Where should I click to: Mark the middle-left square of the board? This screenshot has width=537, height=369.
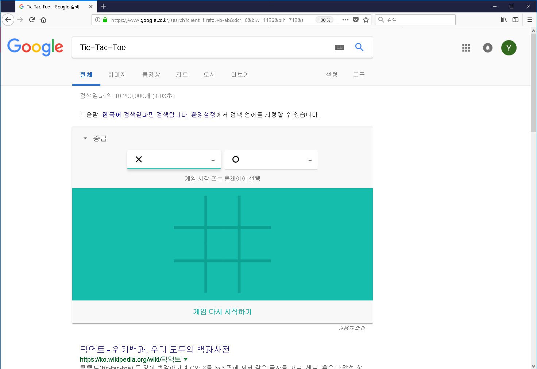[x=189, y=244]
